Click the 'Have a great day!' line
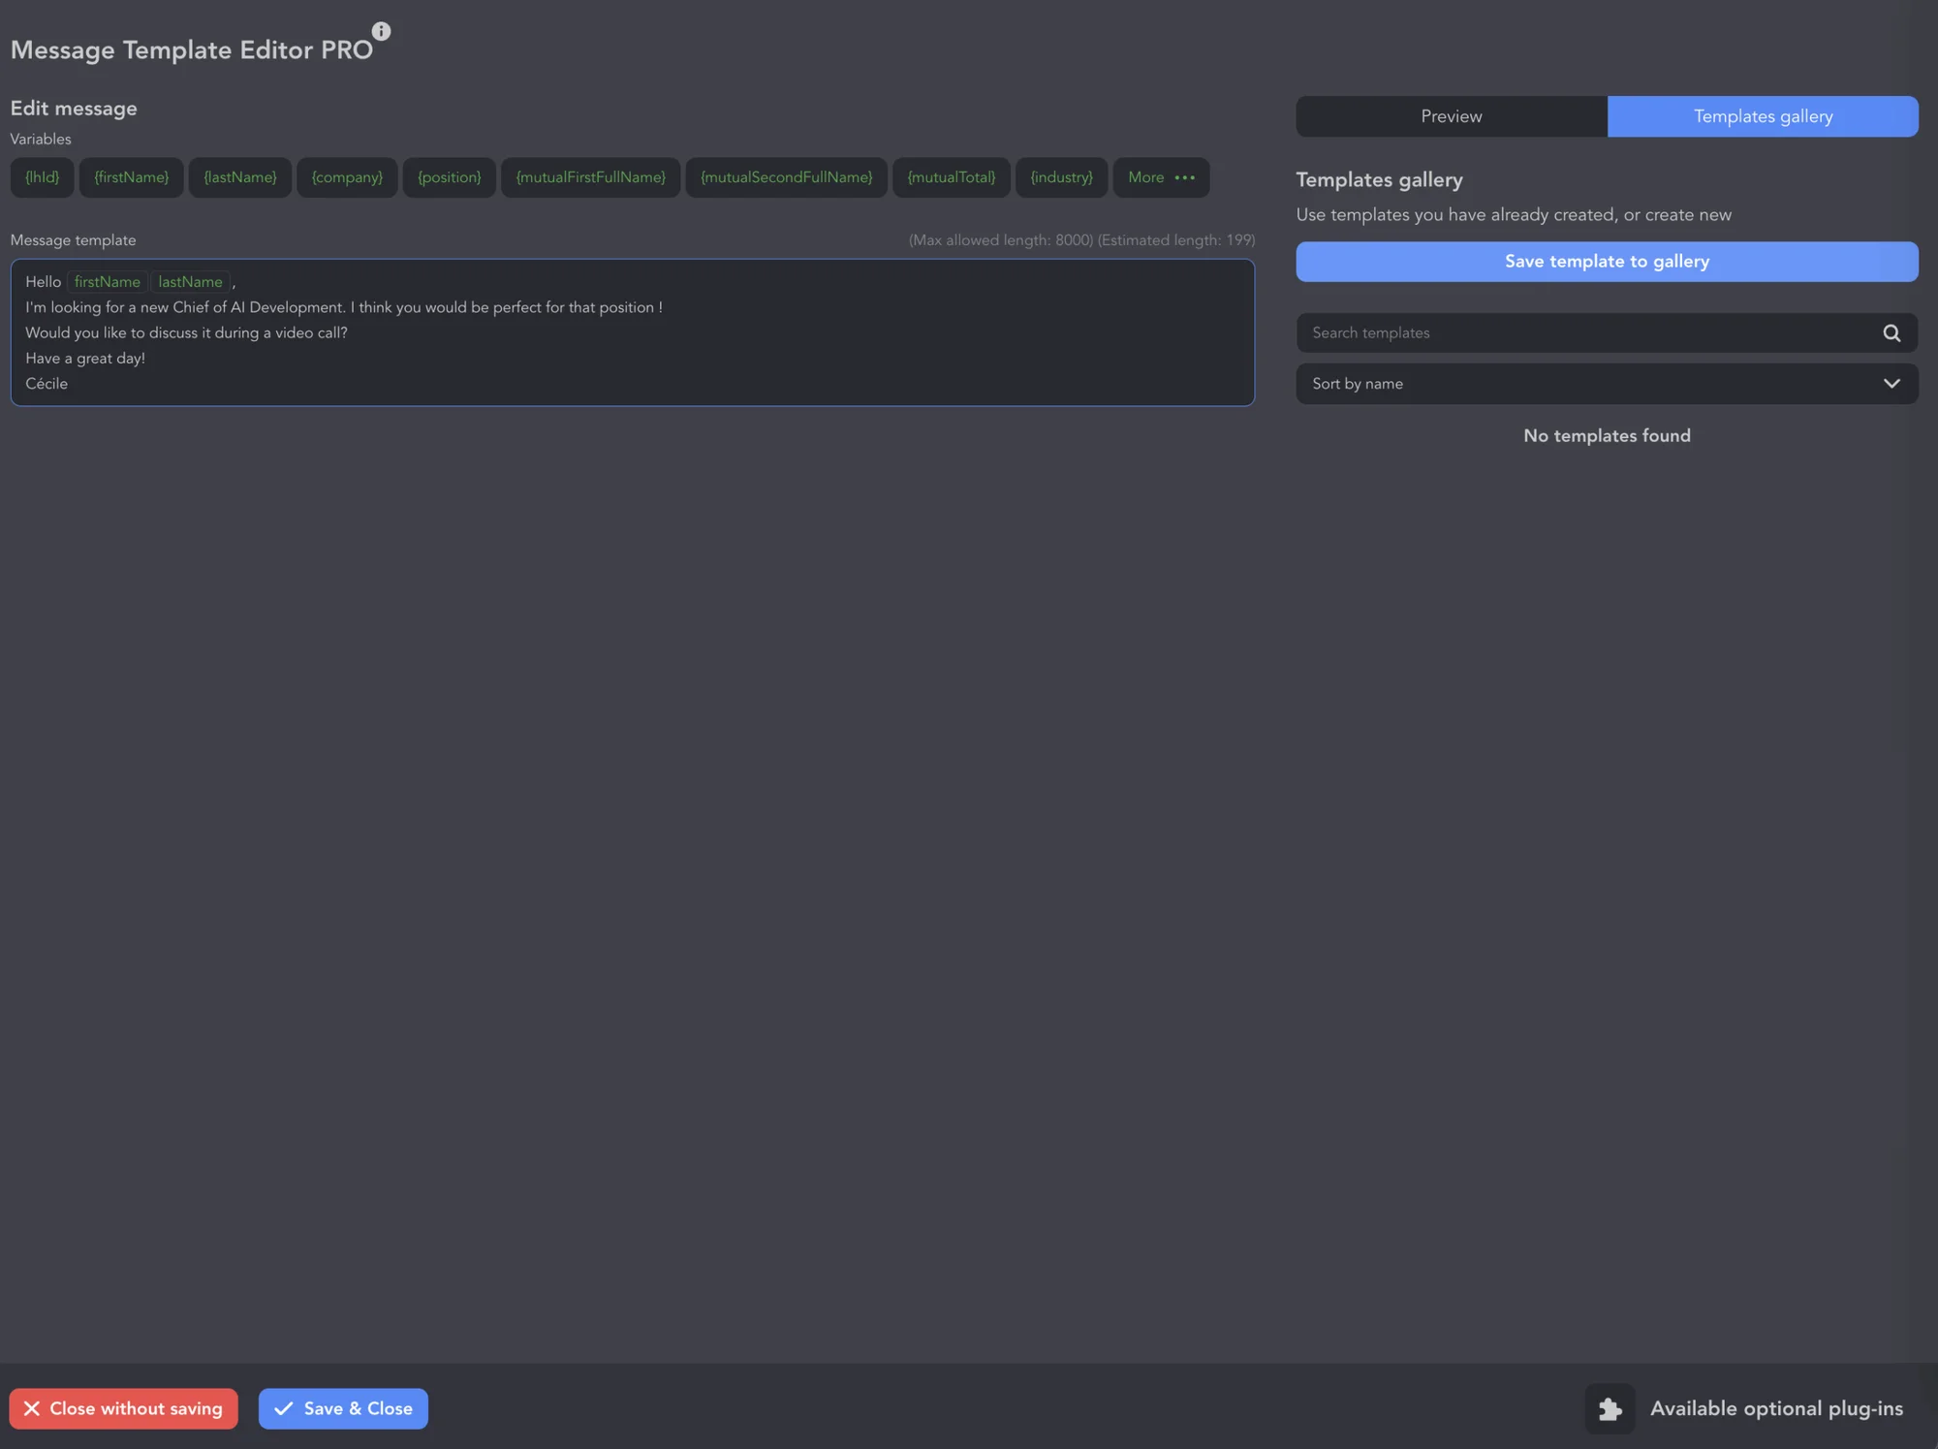This screenshot has width=1938, height=1449. pos(85,359)
